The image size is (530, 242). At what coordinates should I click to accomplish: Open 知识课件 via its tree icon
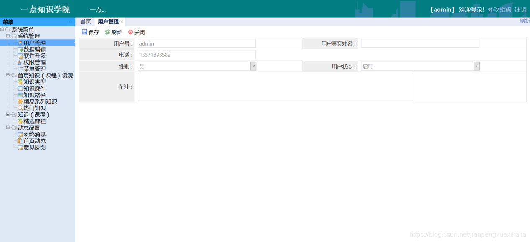[x=20, y=89]
